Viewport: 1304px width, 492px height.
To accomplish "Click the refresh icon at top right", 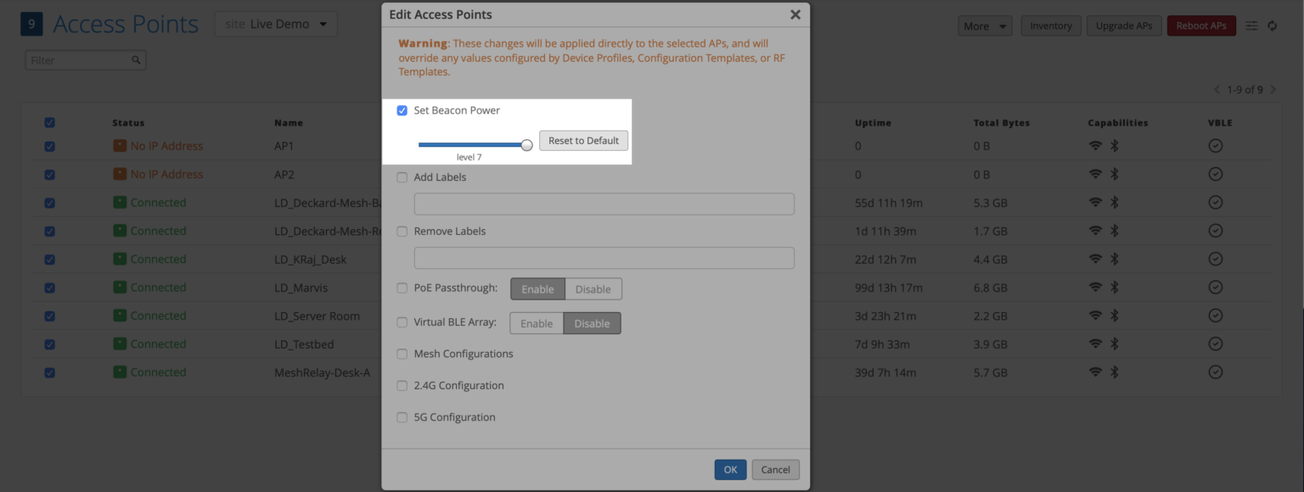I will tap(1272, 26).
